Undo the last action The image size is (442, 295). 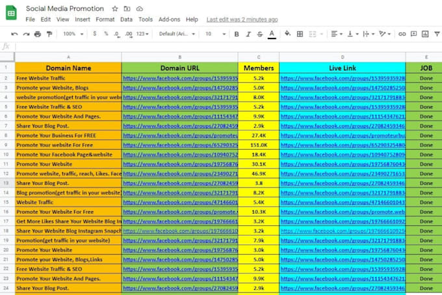pos(14,34)
